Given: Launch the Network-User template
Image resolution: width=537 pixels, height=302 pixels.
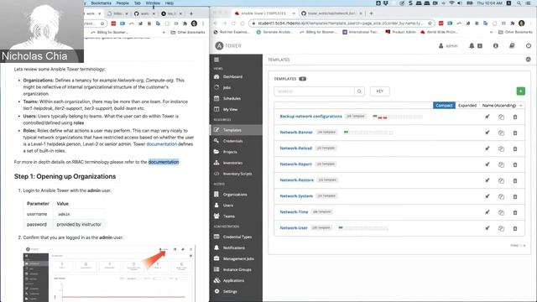Looking at the screenshot, I should tap(487, 228).
